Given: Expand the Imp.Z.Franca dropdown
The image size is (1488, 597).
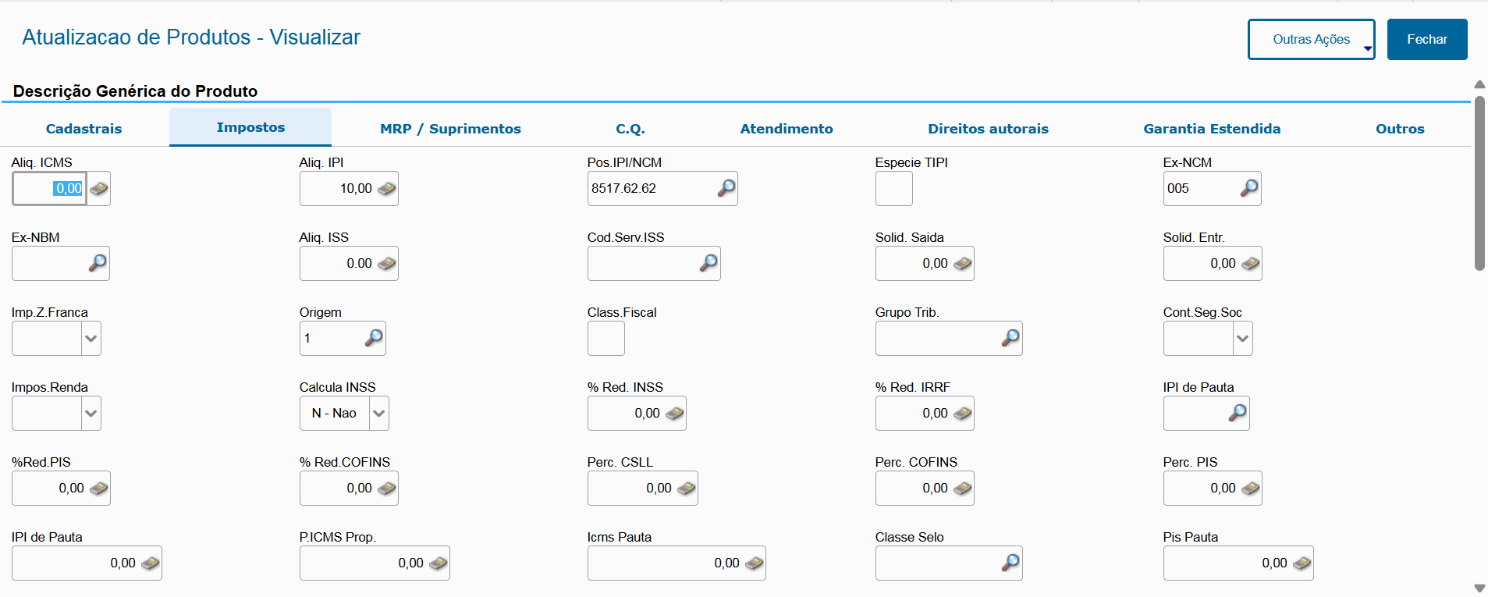Looking at the screenshot, I should point(91,339).
